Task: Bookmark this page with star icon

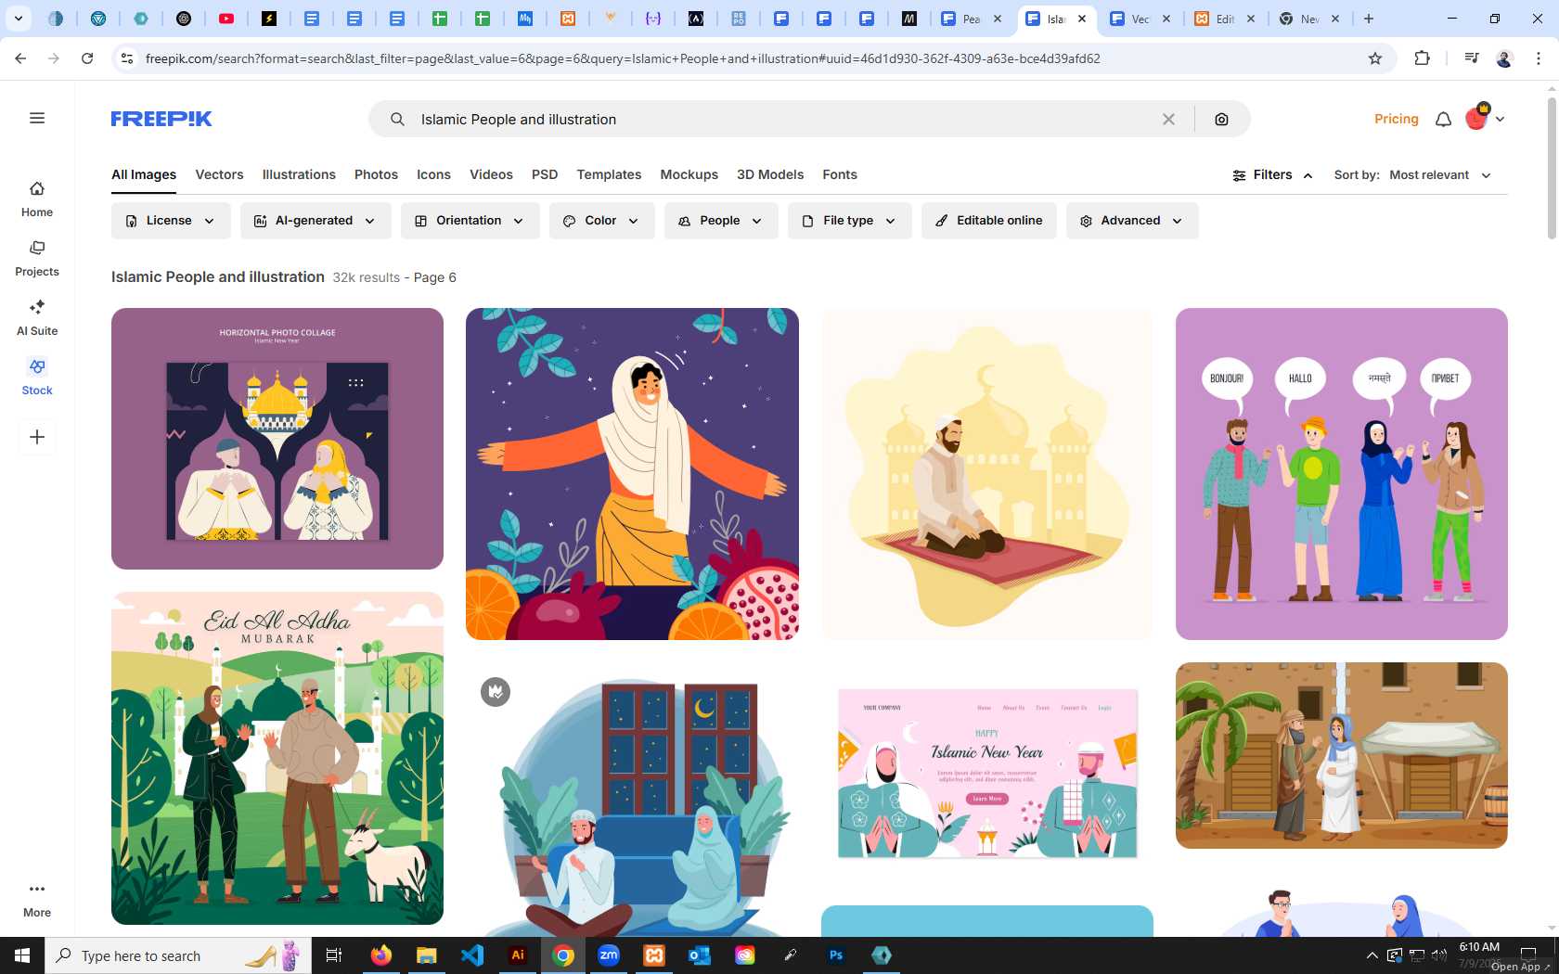Action: coord(1375,58)
